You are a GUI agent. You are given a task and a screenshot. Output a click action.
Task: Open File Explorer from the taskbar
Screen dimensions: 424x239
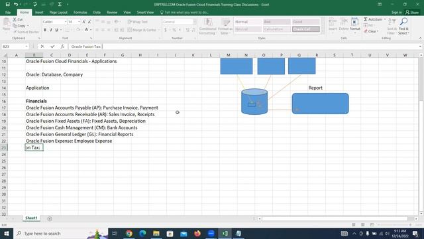tap(156, 233)
